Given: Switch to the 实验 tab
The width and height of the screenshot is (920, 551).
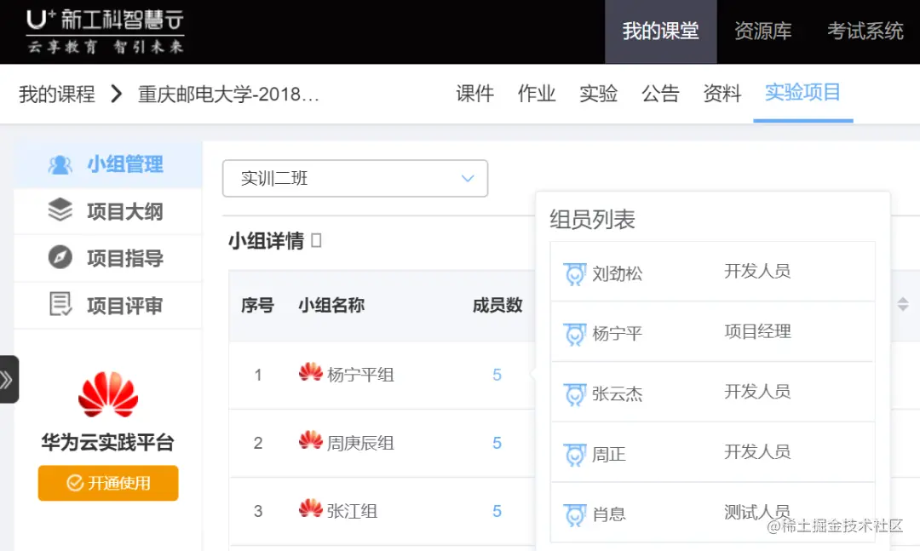Looking at the screenshot, I should [599, 94].
